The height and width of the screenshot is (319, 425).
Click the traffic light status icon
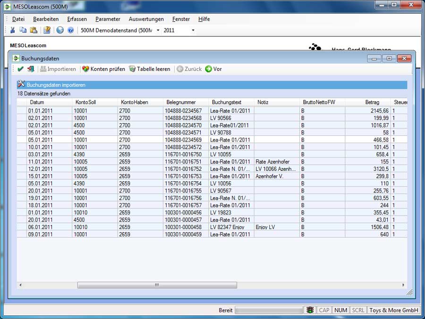click(310, 310)
